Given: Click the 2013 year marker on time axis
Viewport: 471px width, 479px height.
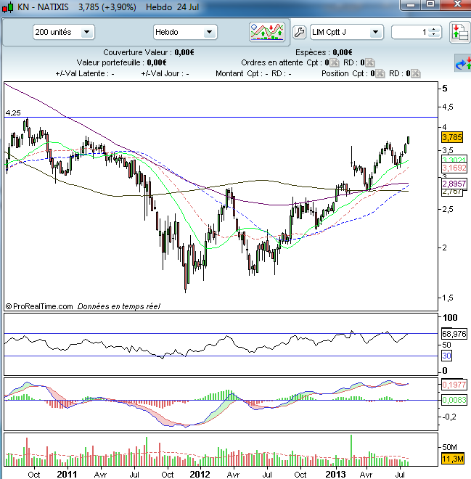Looking at the screenshot, I should pyautogui.click(x=335, y=475).
